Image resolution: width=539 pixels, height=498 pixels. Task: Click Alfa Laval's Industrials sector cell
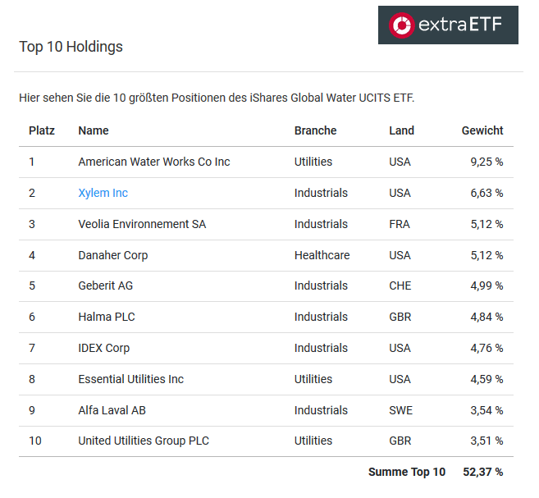[x=321, y=410]
